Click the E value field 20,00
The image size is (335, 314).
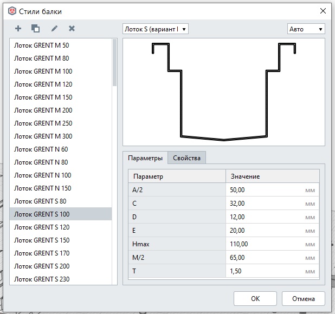(x=273, y=231)
